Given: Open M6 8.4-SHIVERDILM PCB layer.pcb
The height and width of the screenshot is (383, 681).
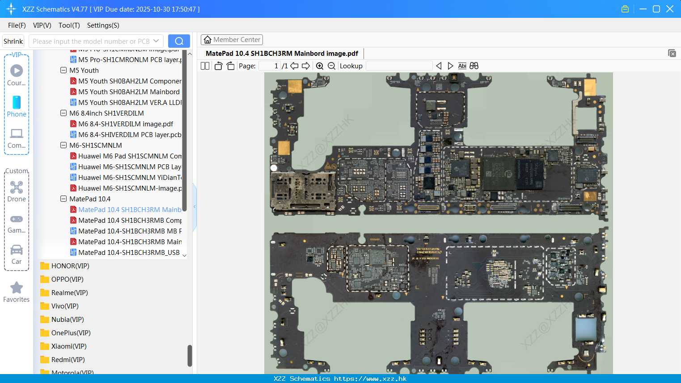Looking at the screenshot, I should coord(126,135).
